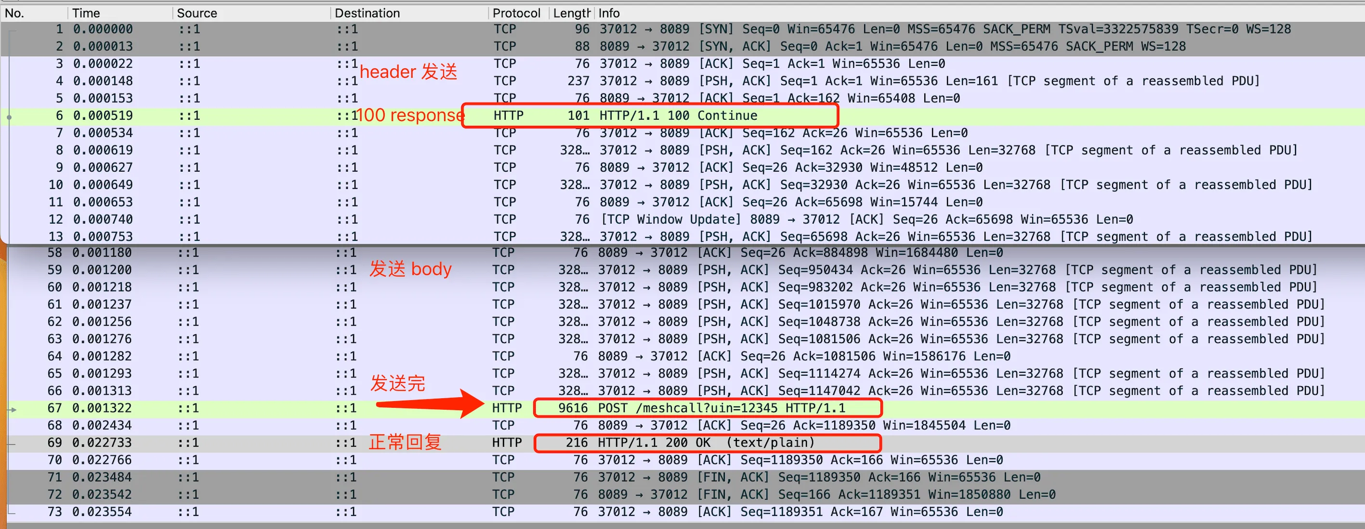Click the related-packet arrow marker on row 67
Viewport: 1365px width, 529px height.
pos(13,409)
